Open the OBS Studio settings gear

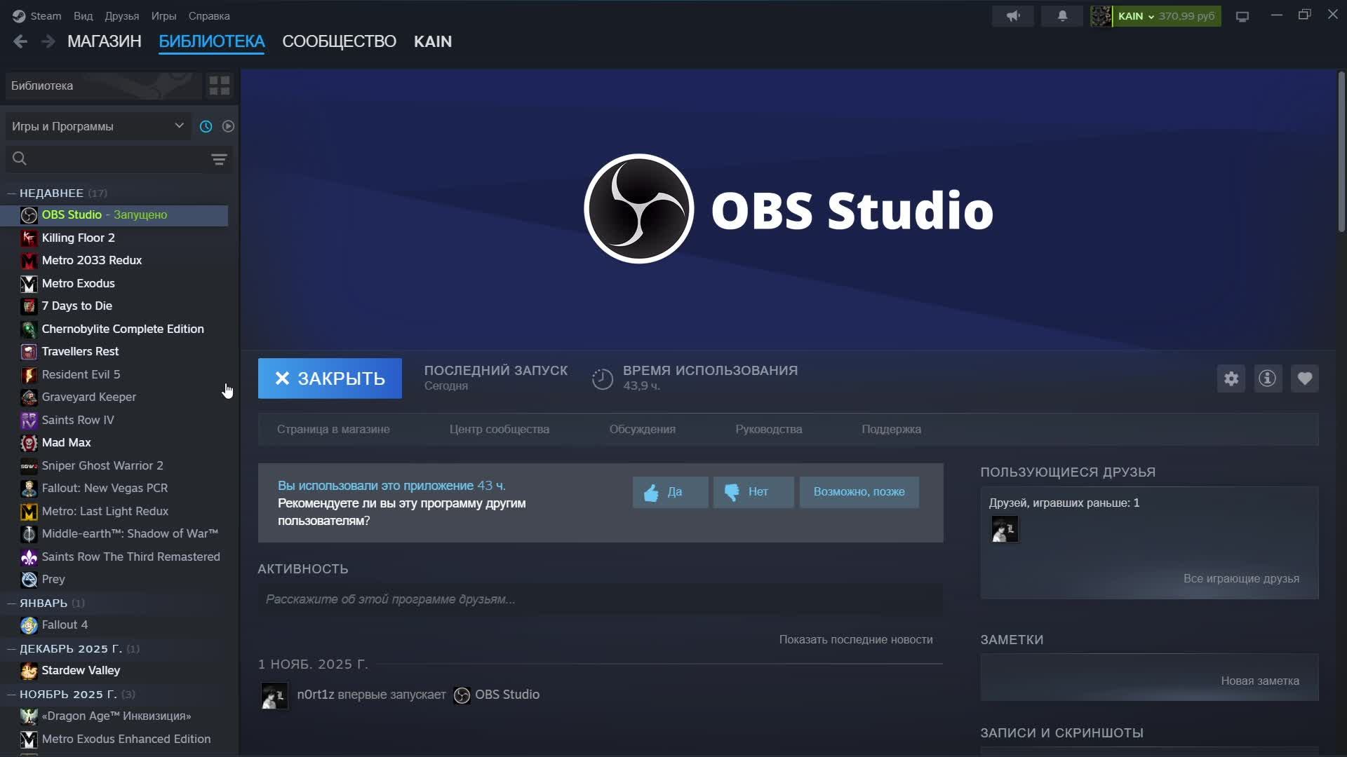[1231, 378]
